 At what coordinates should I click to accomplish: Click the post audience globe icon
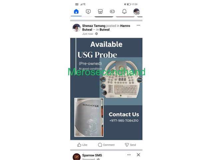[x=96, y=34]
